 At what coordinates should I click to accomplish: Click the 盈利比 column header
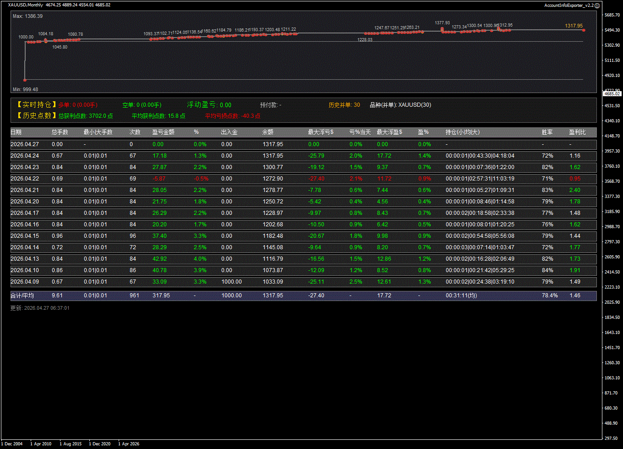[577, 132]
